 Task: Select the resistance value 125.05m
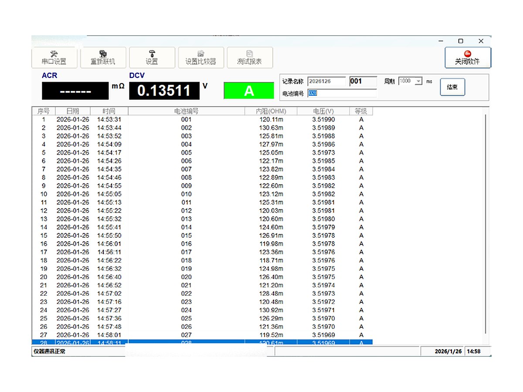coord(271,152)
